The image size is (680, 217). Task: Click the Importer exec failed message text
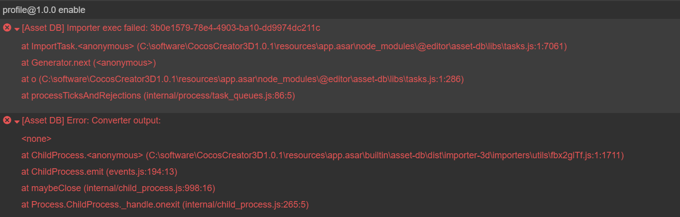171,28
